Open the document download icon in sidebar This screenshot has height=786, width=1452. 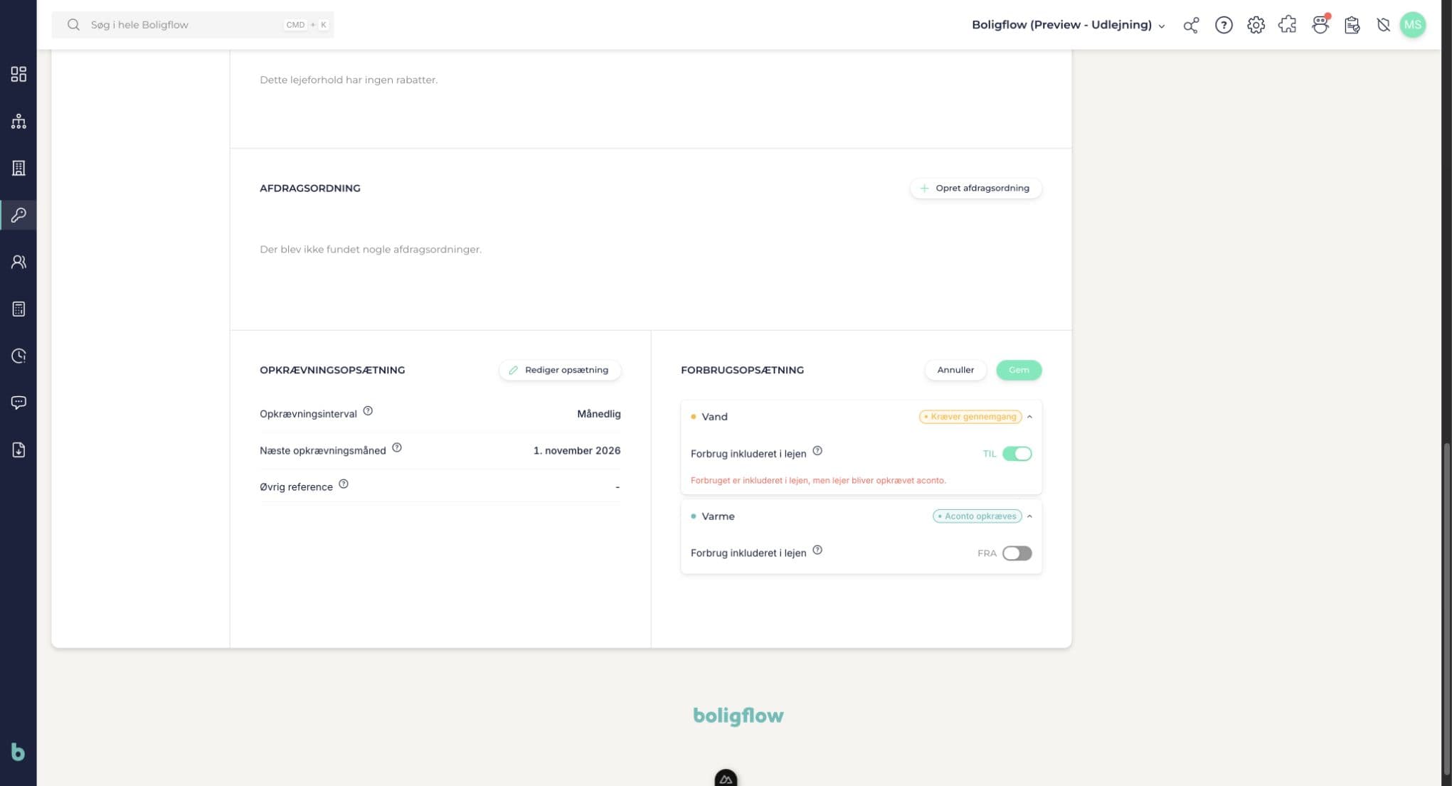click(18, 450)
